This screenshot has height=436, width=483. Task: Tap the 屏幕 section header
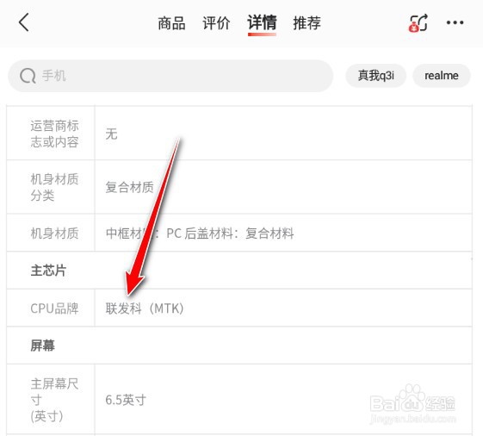pos(42,346)
